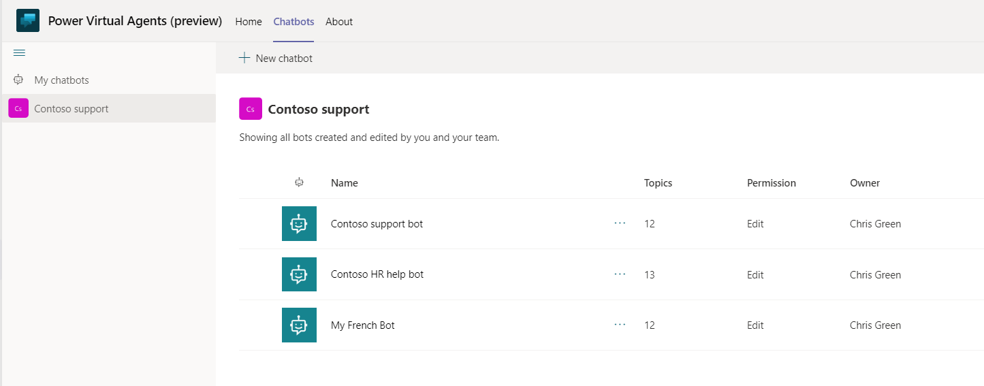Click the Contoso support bot icon tile
Screen dimensions: 984x386
[x=299, y=223]
